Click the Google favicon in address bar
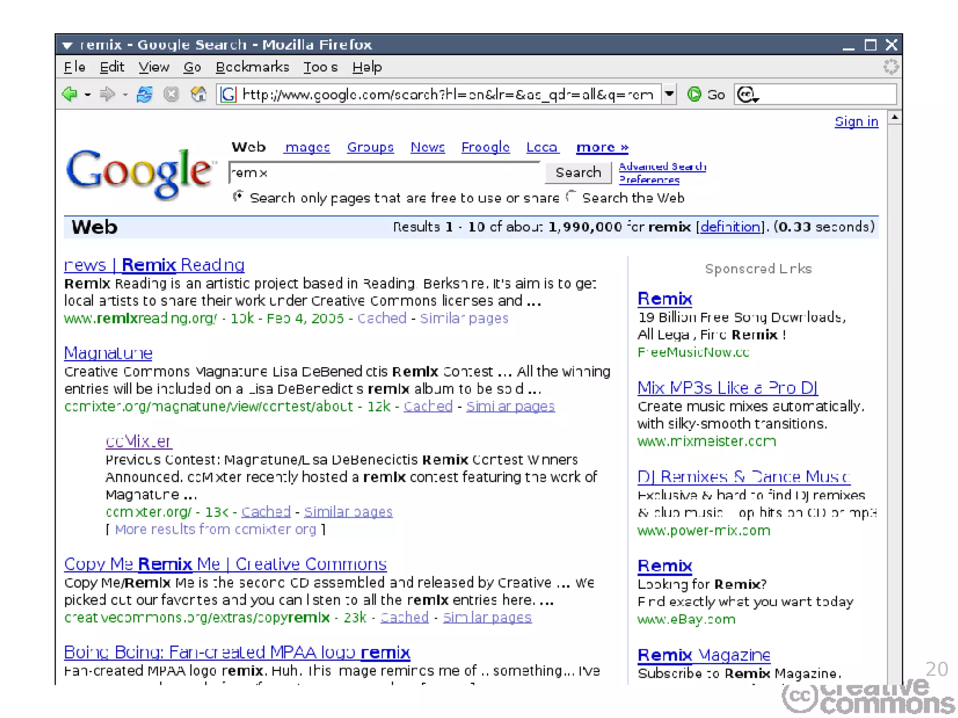The height and width of the screenshot is (718, 958). [x=228, y=94]
